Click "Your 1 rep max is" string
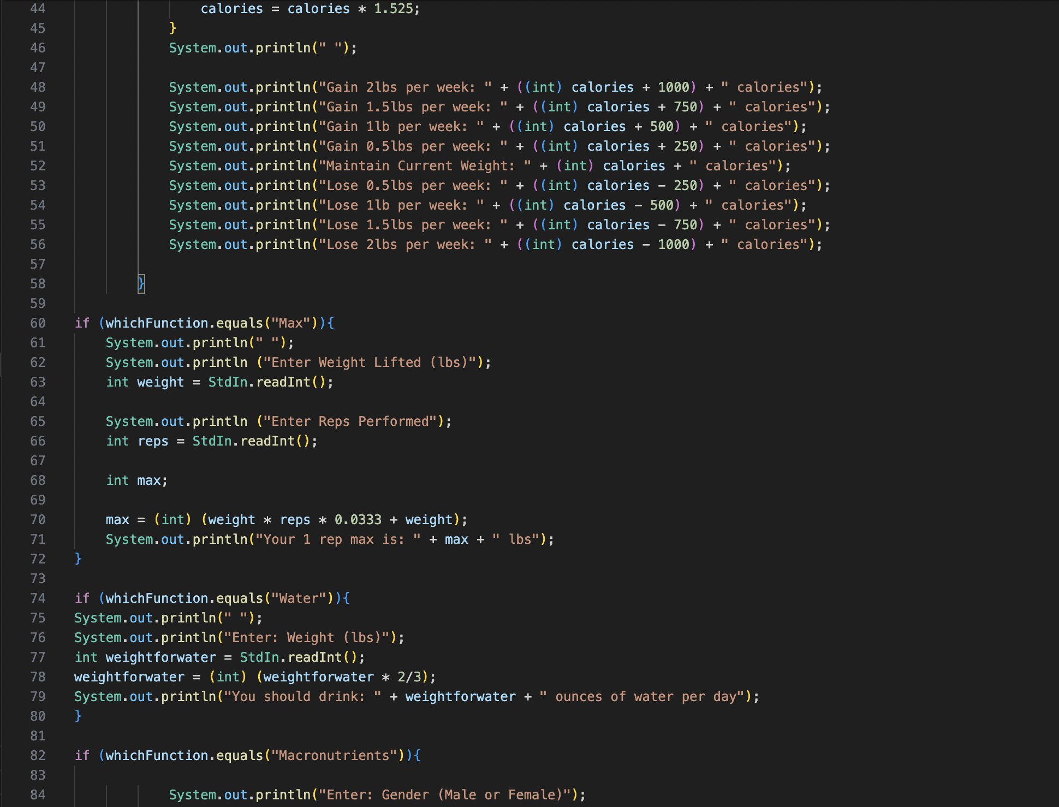Viewport: 1059px width, 807px height. (x=333, y=539)
